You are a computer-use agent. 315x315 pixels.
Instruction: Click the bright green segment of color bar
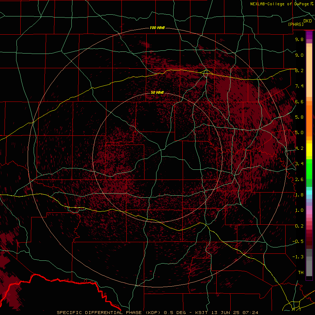[x=309, y=169]
